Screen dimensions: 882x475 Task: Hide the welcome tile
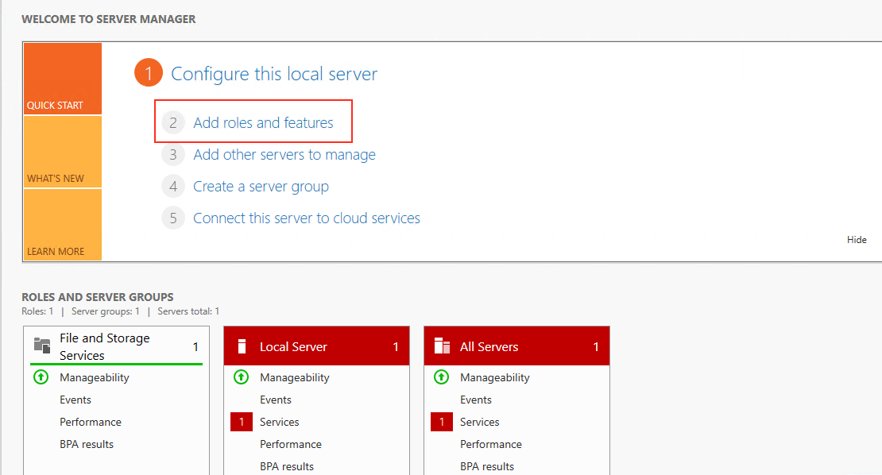click(857, 239)
